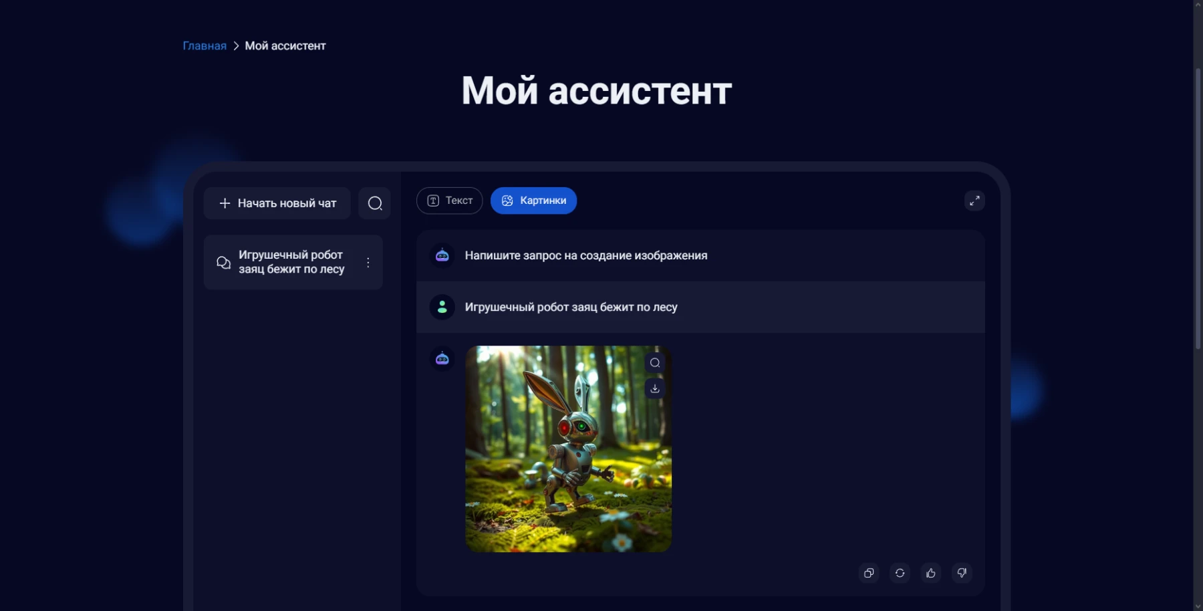Start a new chat with Начать новый чат
This screenshot has width=1203, height=611.
(x=277, y=203)
